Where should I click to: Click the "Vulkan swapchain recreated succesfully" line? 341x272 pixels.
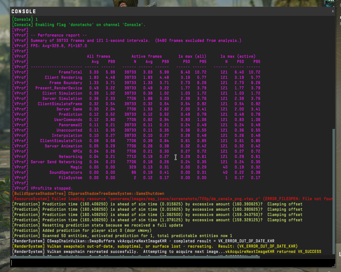(x=167, y=251)
